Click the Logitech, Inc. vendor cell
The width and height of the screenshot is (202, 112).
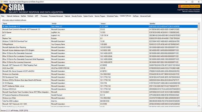point(75,35)
